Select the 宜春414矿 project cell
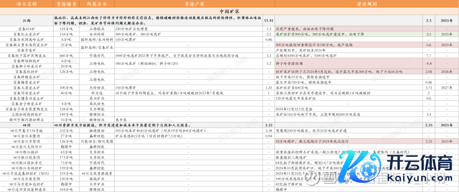This screenshot has height=192, width=459. 26,28
